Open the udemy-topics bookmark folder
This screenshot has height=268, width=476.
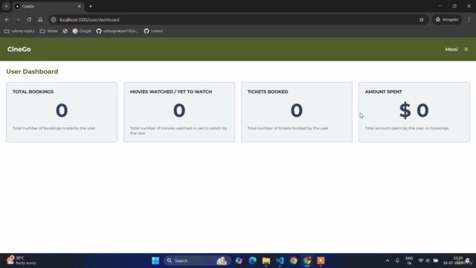(x=19, y=31)
